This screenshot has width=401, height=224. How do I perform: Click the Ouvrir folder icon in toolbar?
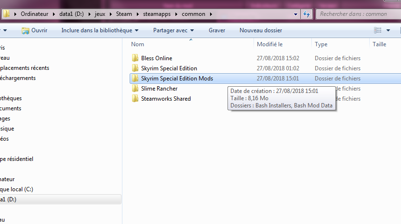[x=26, y=30]
